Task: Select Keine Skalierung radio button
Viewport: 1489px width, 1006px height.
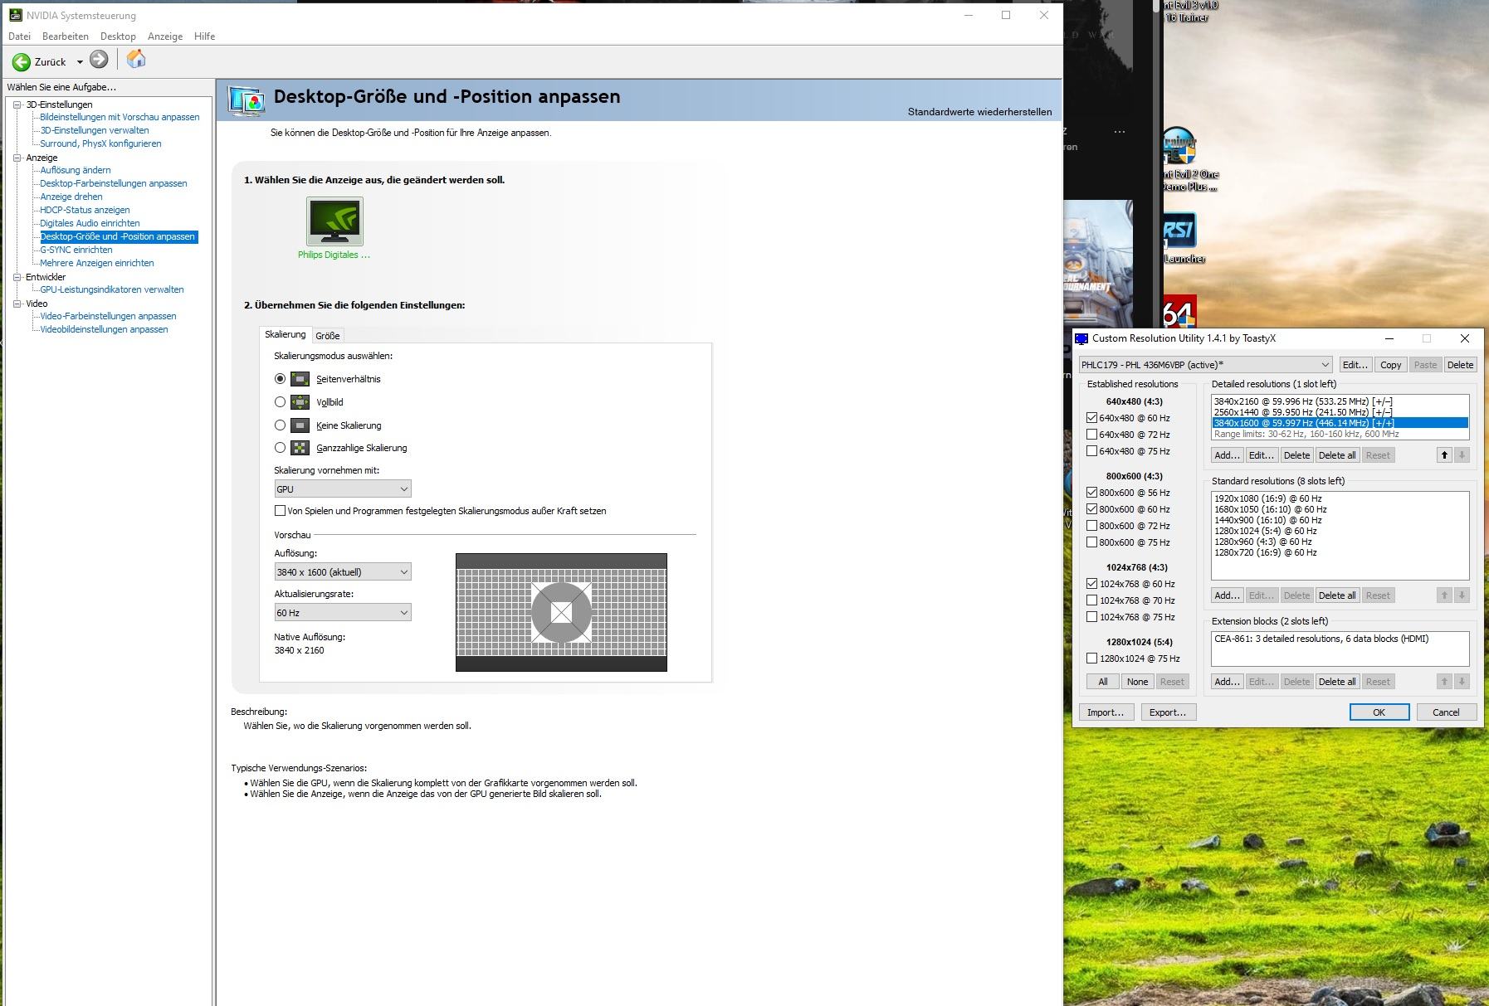Action: pyautogui.click(x=280, y=425)
